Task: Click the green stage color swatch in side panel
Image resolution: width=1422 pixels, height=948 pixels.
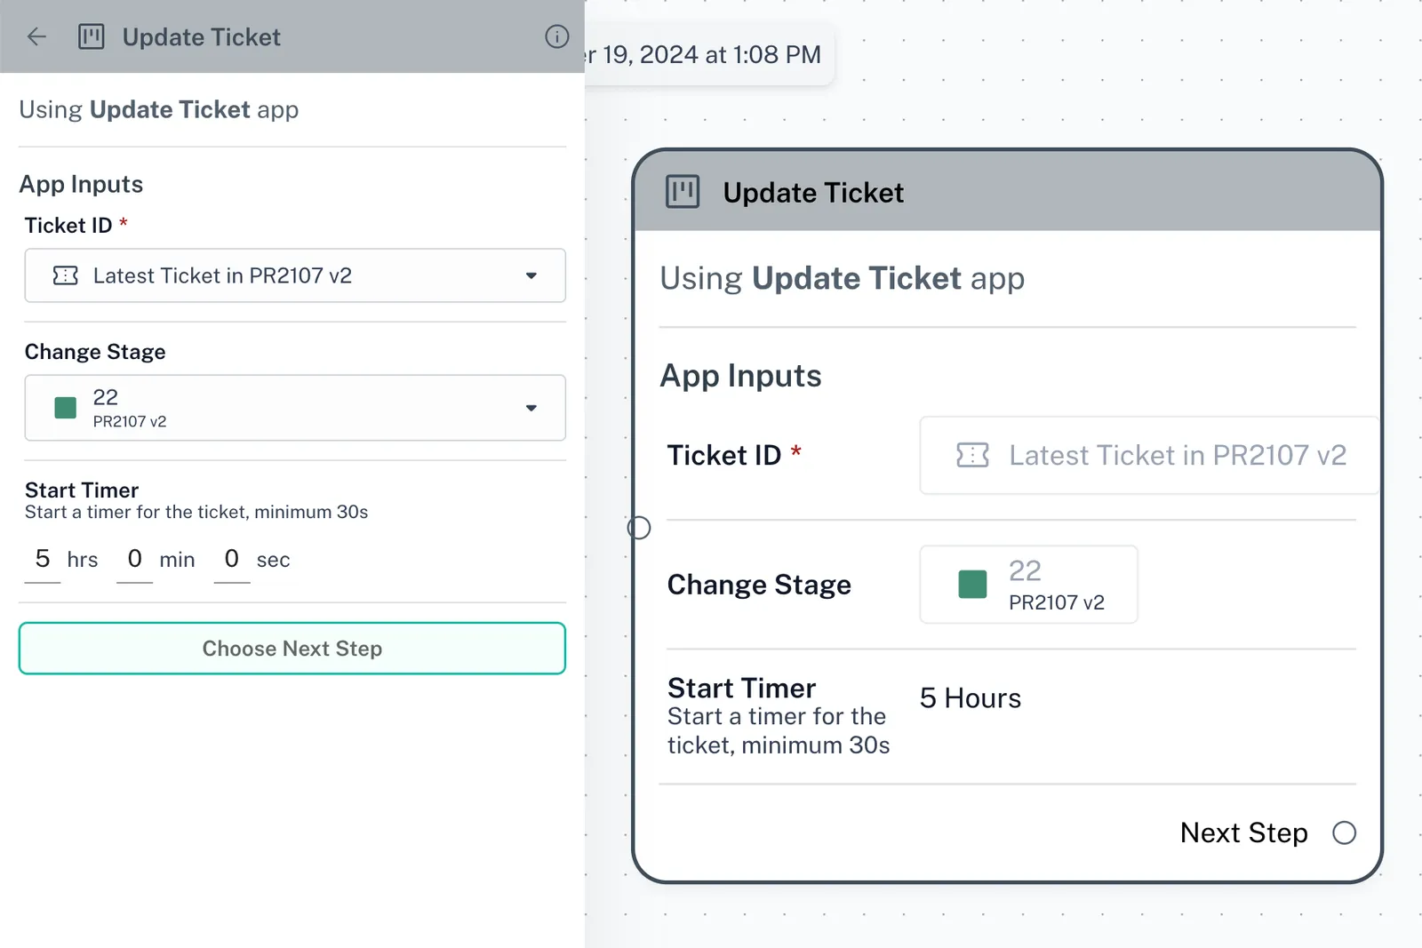Action: pos(66,408)
